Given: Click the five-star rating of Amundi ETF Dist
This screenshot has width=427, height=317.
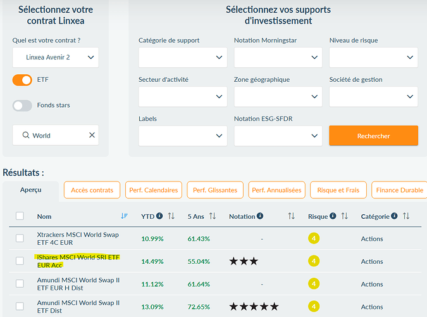Looking at the screenshot, I should pyautogui.click(x=254, y=306).
